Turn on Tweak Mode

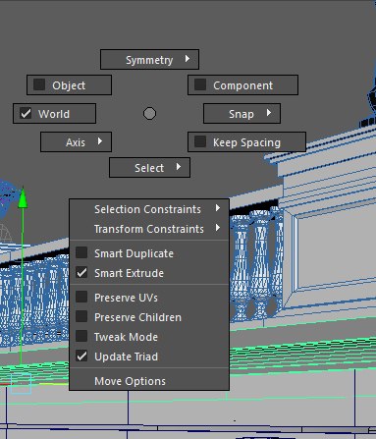[x=81, y=336]
